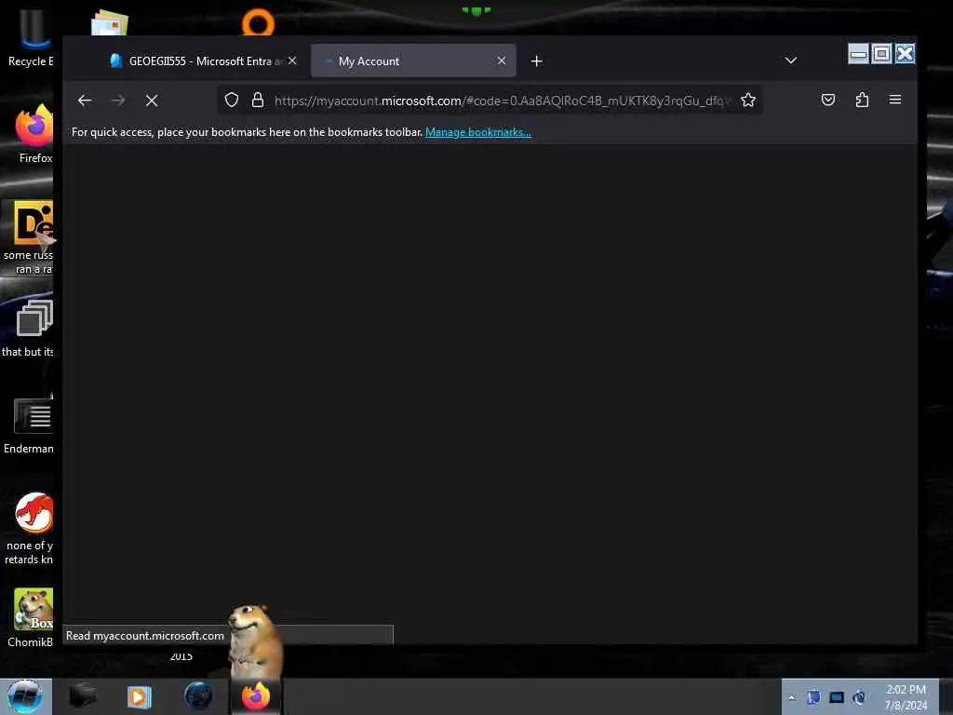Viewport: 953px width, 715px height.
Task: Open a new tab with plus
Action: (x=536, y=61)
